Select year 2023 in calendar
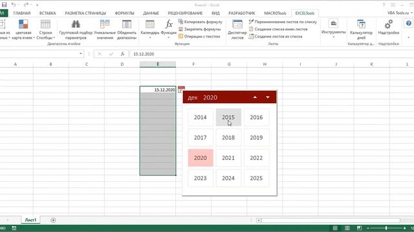The width and height of the screenshot is (414, 232). coord(201,178)
